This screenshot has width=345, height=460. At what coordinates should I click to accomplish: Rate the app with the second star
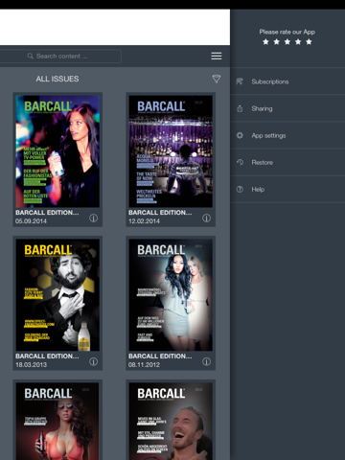[277, 42]
